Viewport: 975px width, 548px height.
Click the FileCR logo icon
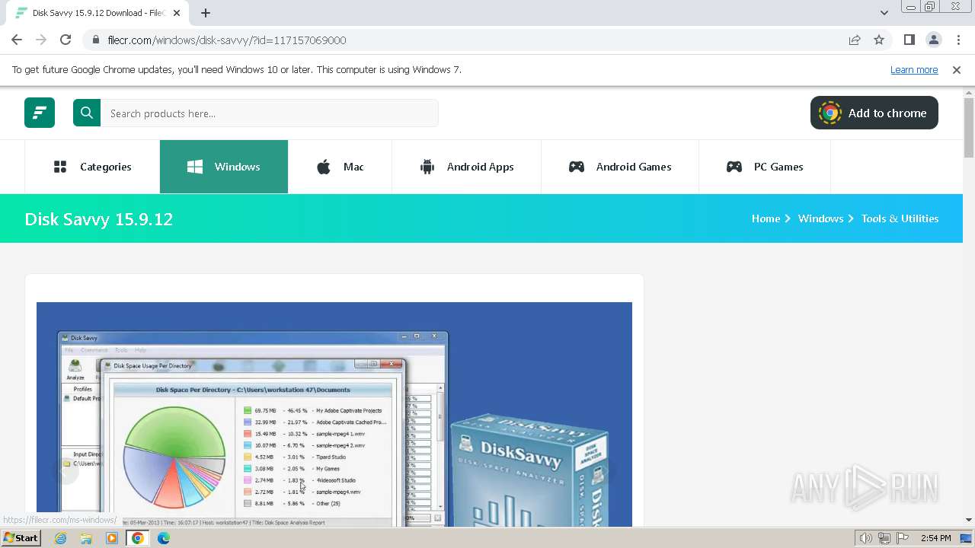tap(40, 113)
